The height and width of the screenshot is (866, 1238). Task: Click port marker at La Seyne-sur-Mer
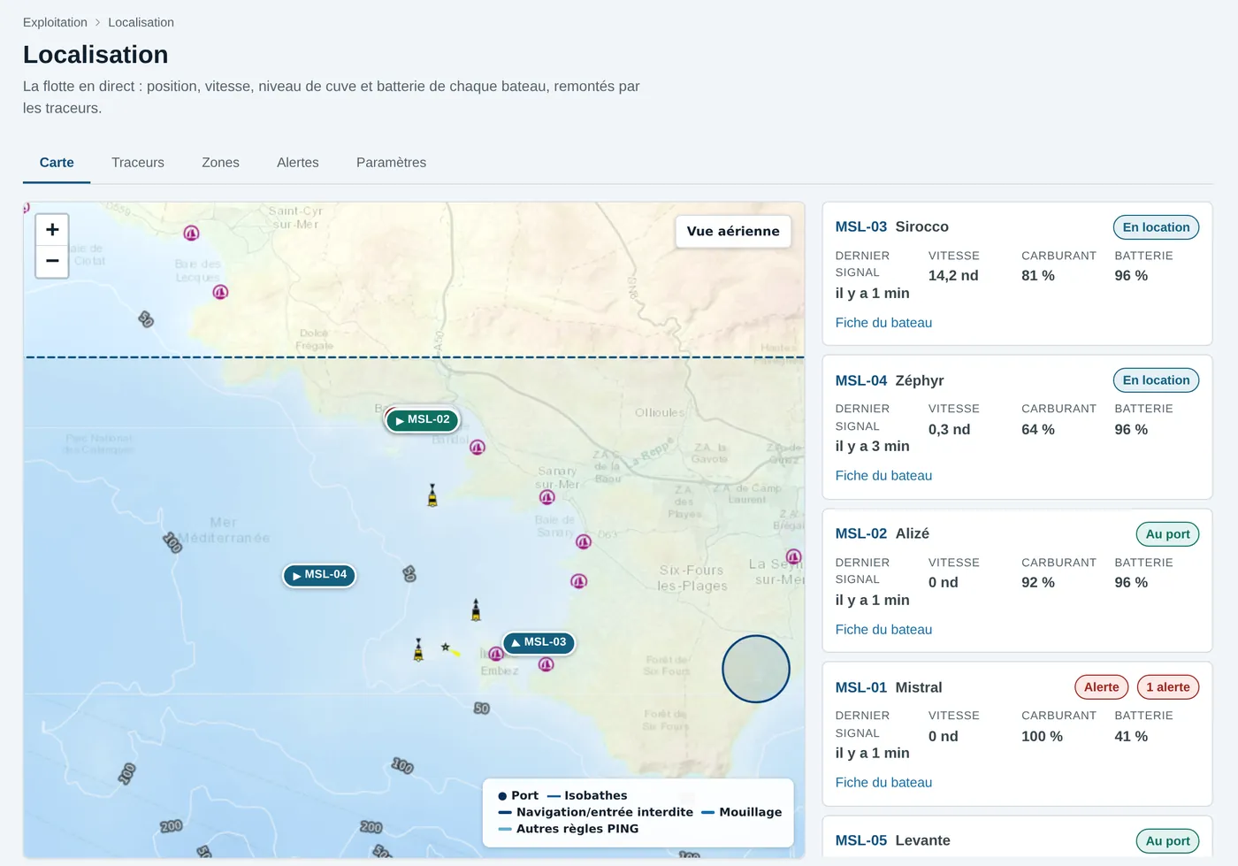pos(794,557)
